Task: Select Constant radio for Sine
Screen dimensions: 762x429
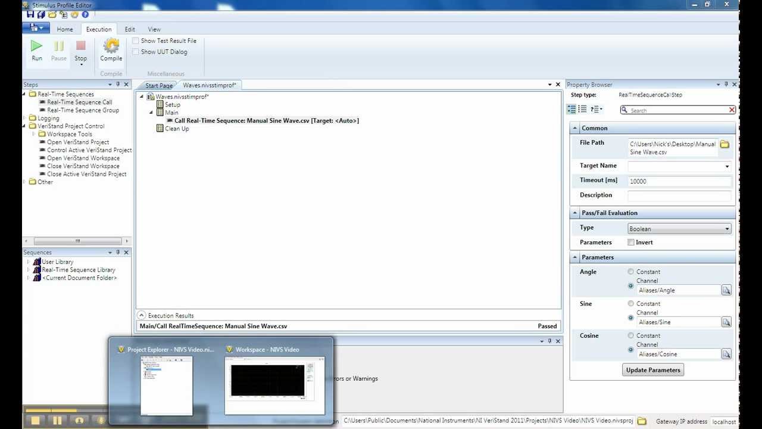Action: [631, 303]
